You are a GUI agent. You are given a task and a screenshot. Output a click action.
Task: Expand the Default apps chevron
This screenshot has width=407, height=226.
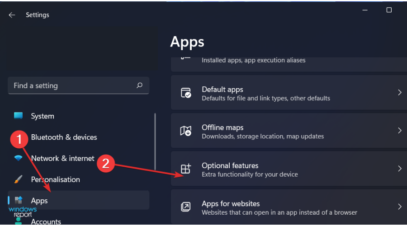(399, 93)
